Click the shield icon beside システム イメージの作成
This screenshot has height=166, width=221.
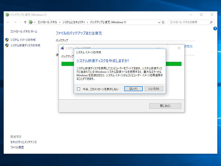coord(7,40)
